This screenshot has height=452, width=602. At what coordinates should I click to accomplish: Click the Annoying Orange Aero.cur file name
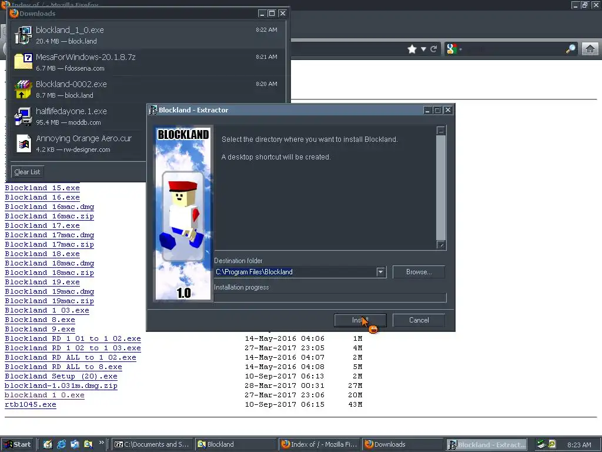[83, 138]
